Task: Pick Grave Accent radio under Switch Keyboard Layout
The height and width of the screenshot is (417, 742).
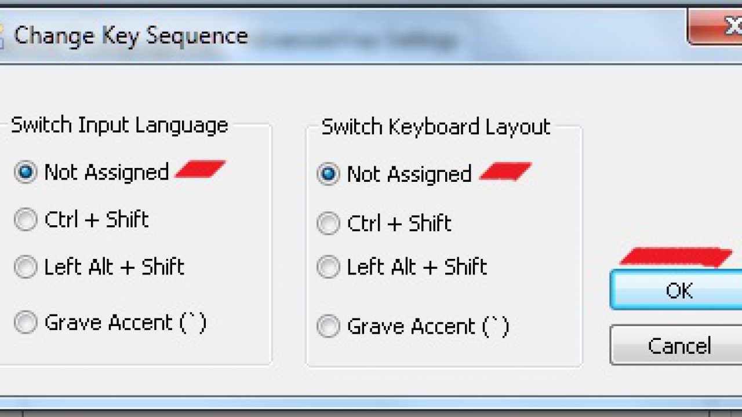Action: coord(328,326)
